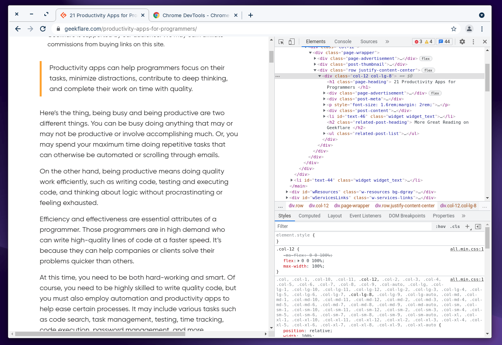Collapse the col-12 col-lg-8 div
This screenshot has height=345, width=502.
coord(320,76)
